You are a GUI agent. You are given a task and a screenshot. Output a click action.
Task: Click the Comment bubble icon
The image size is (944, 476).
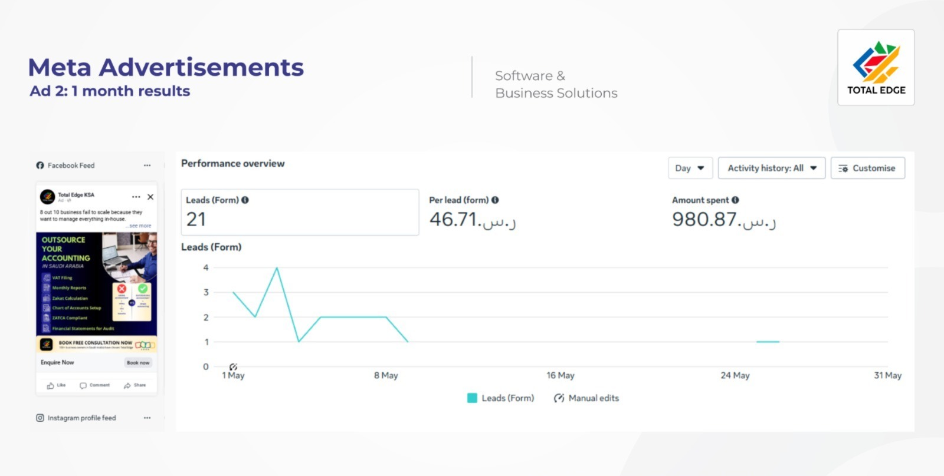pyautogui.click(x=83, y=385)
